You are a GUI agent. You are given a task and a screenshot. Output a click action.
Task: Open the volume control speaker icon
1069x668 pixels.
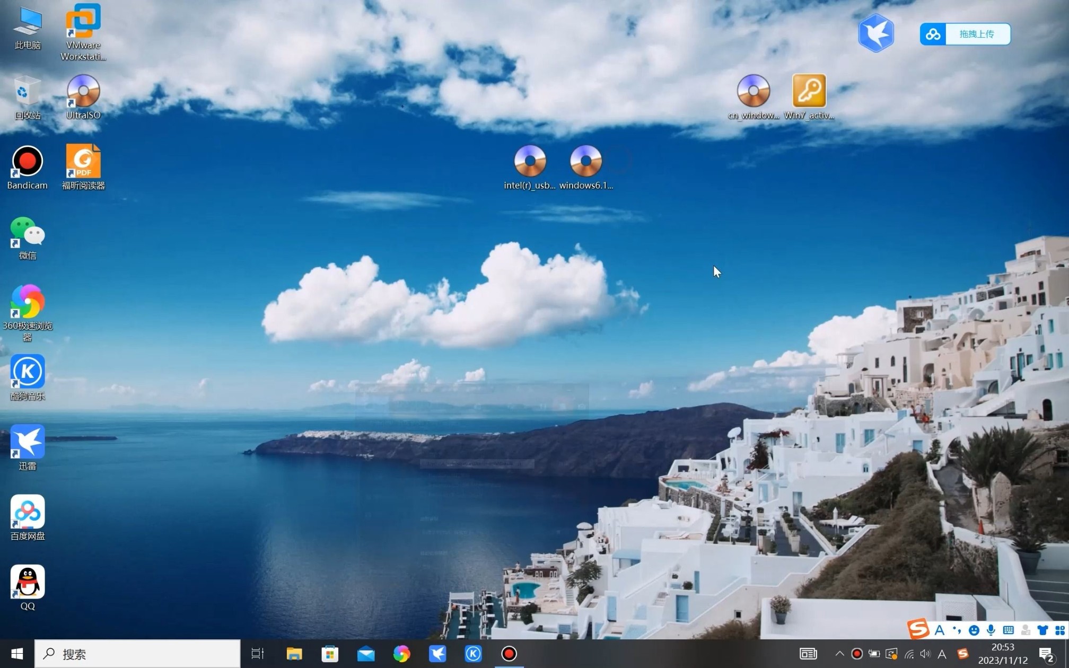925,654
